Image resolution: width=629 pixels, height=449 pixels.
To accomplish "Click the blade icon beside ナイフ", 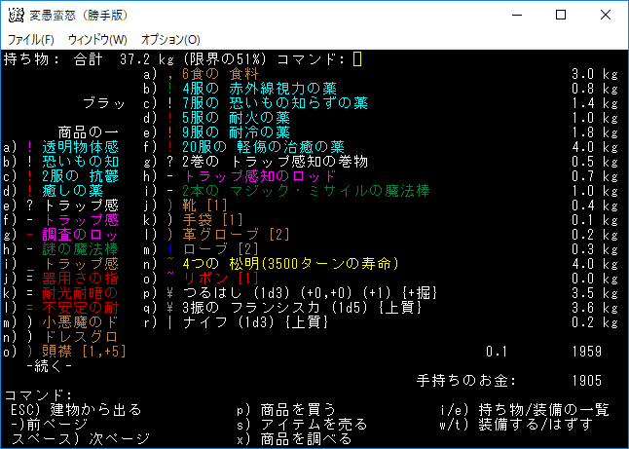I will pos(169,322).
